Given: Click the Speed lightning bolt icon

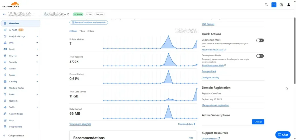Looking at the screenshot, I should (5, 75).
